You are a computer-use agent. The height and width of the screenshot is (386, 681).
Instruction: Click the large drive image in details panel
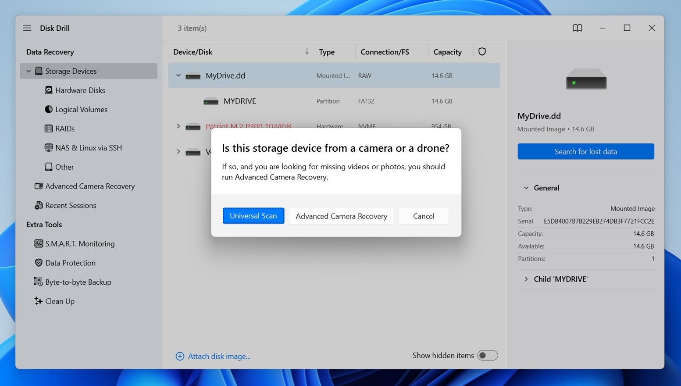586,79
